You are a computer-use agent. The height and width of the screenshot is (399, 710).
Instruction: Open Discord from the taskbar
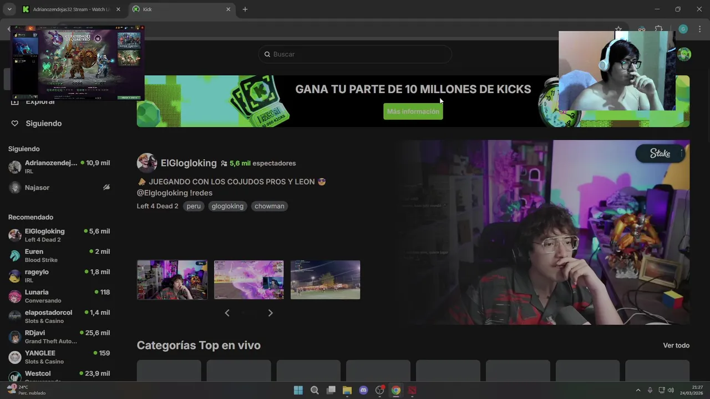click(363, 390)
